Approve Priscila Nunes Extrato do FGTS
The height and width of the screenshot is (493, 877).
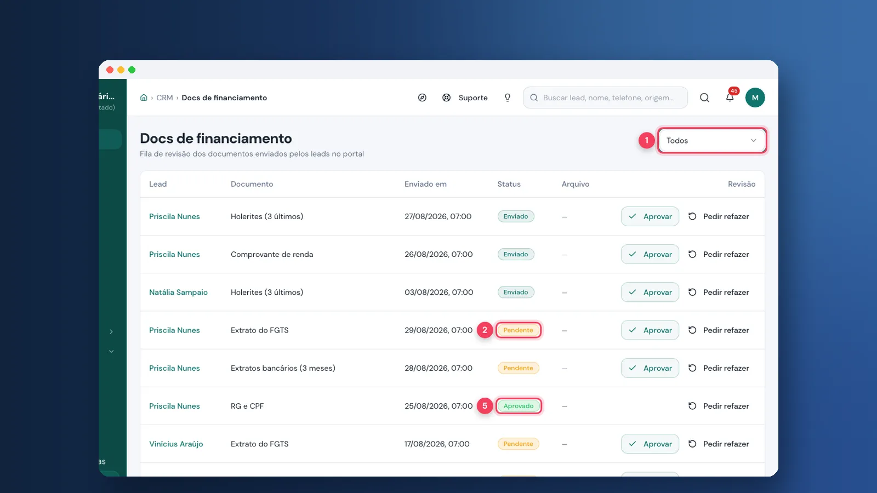(650, 330)
